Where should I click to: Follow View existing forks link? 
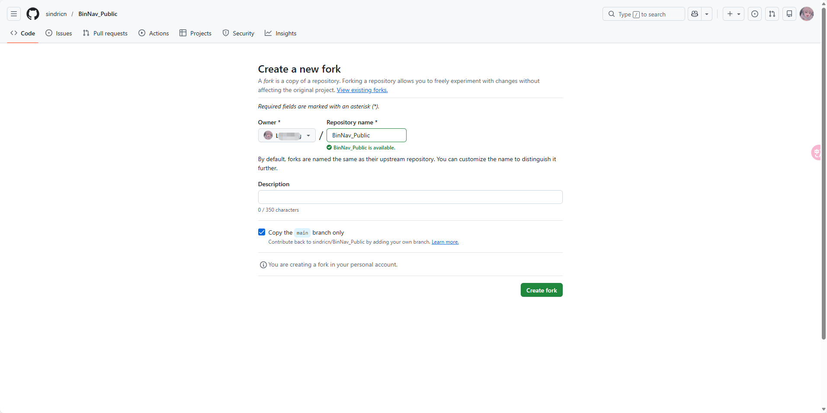[x=362, y=90]
